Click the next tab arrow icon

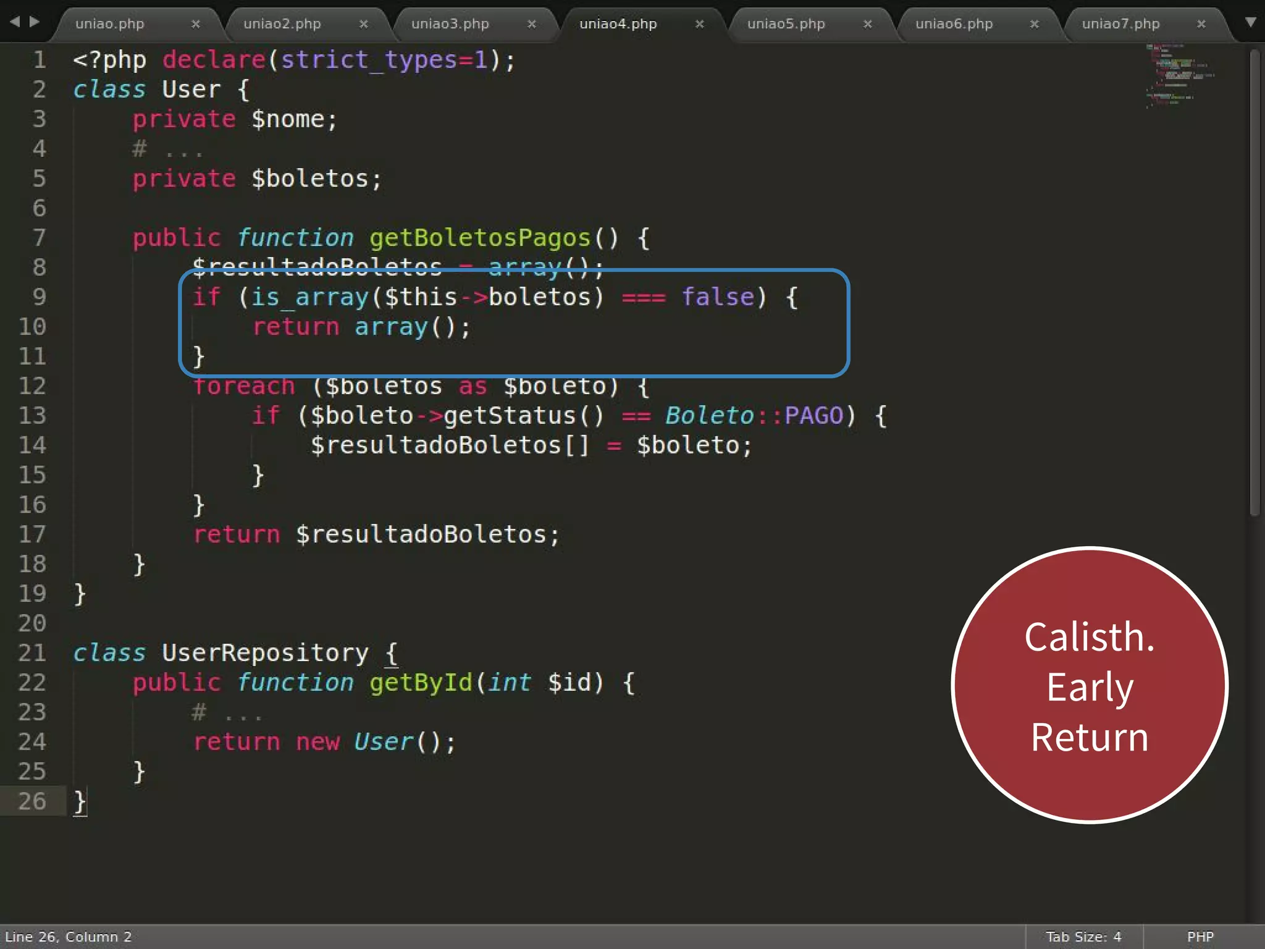35,22
